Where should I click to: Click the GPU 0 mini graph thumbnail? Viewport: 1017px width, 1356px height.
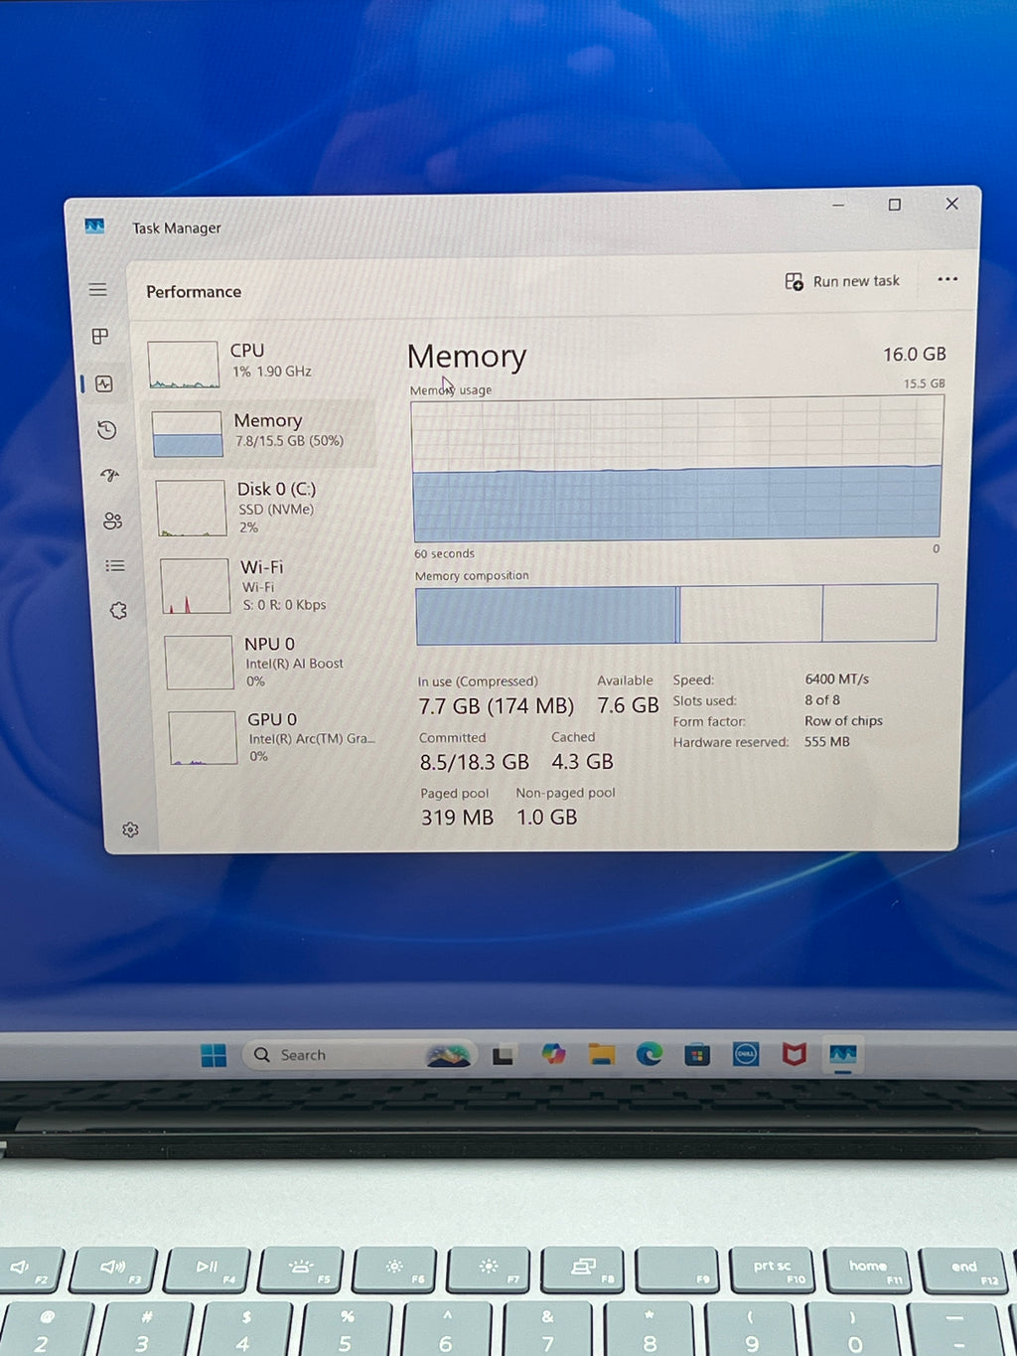click(x=204, y=738)
